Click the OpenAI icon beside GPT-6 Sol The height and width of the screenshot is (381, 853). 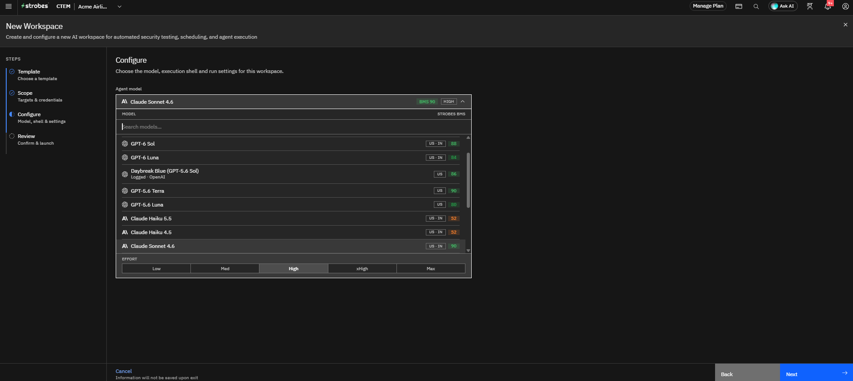[125, 144]
